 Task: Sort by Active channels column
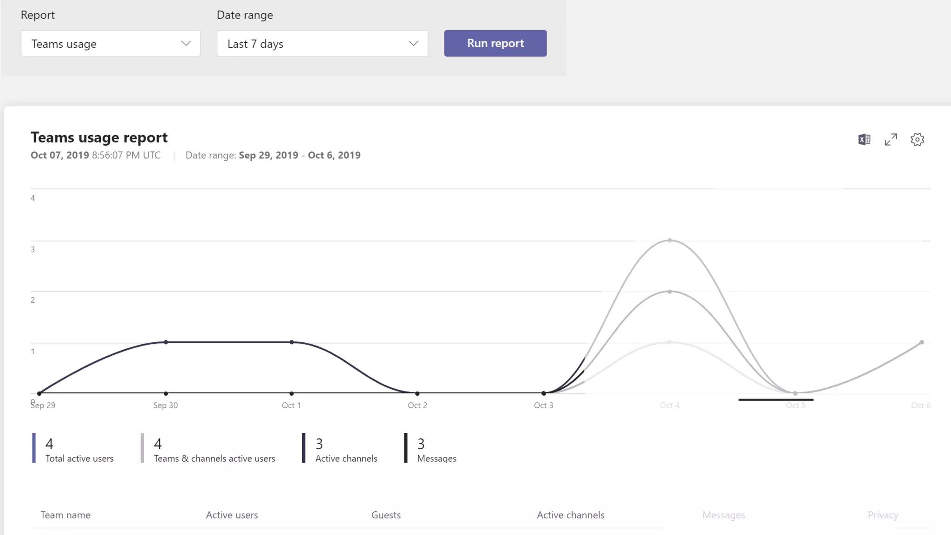pos(570,515)
